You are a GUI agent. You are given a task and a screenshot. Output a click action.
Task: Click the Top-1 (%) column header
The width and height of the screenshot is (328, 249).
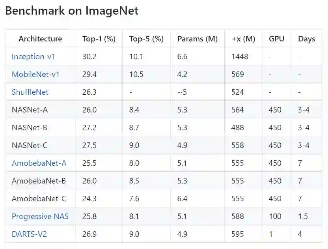(99, 39)
